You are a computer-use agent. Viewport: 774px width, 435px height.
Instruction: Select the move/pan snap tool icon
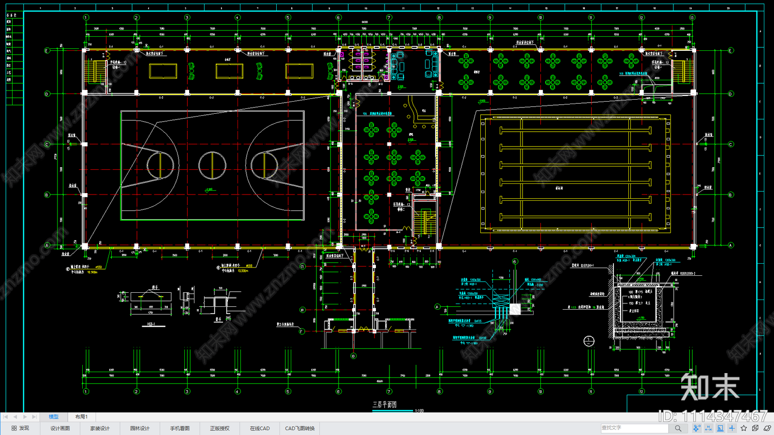pos(697,428)
